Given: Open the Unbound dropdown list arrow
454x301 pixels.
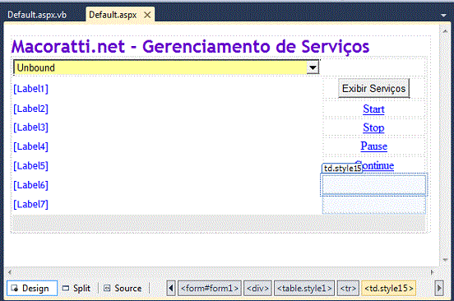Looking at the screenshot, I should [313, 68].
